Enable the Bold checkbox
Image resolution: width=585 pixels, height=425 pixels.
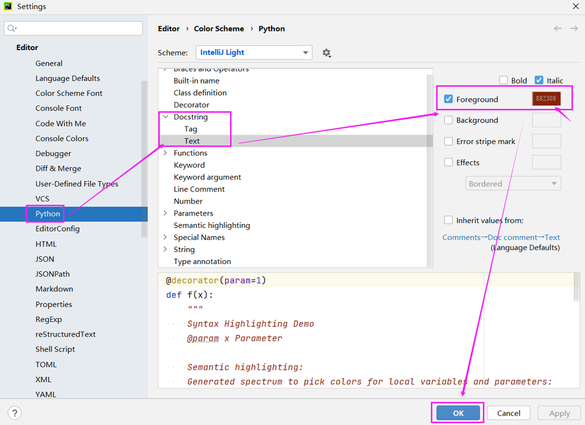503,80
